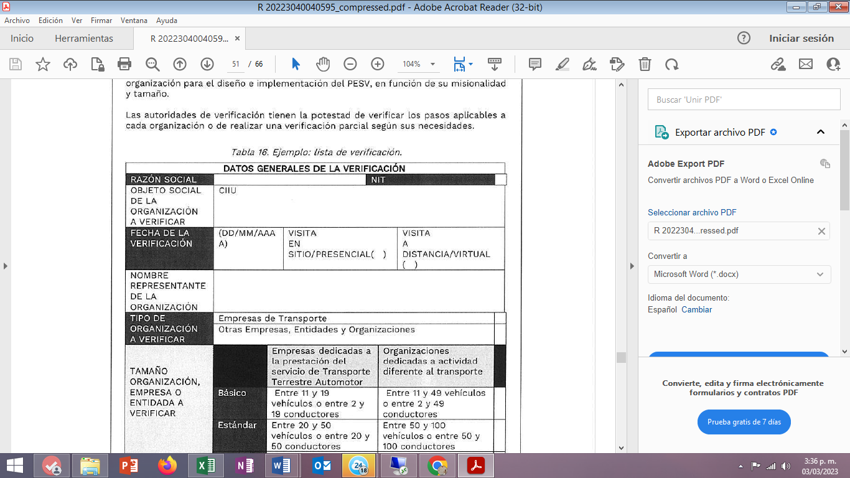
Task: Select the Hand pan tool
Action: [322, 64]
